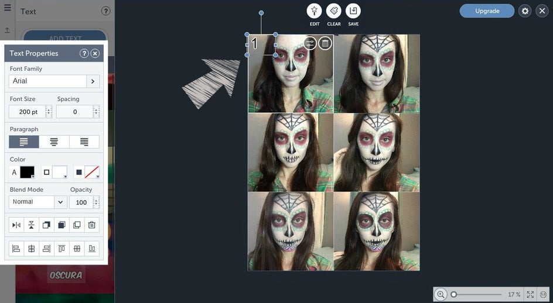Image resolution: width=553 pixels, height=303 pixels.
Task: Select the Arial font family field
Action: 47,81
